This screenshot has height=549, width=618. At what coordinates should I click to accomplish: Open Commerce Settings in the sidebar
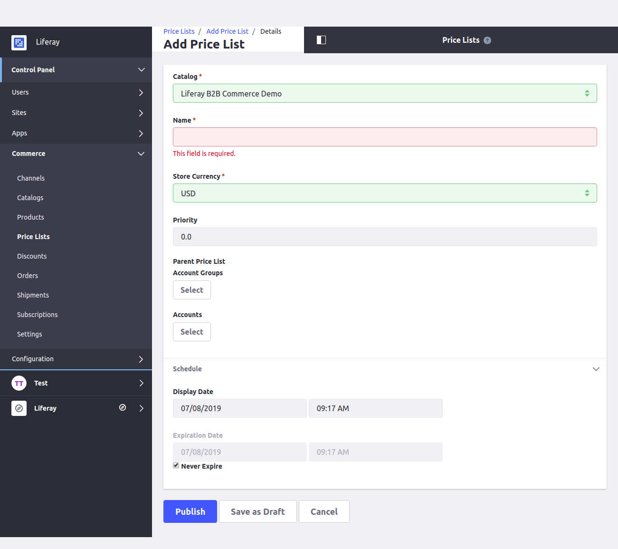(x=29, y=334)
